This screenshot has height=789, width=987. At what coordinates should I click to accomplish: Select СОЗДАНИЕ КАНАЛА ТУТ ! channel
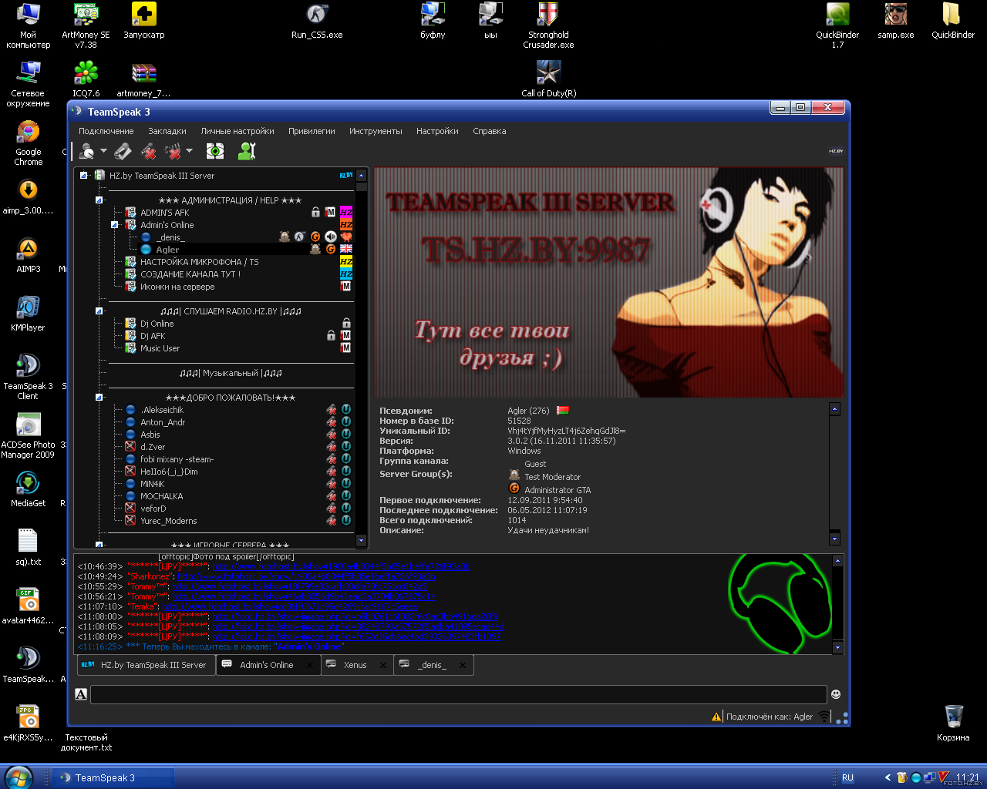190,274
